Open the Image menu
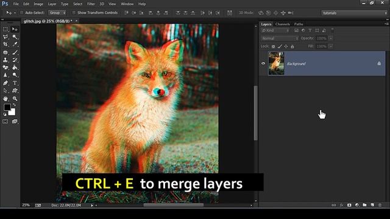The width and height of the screenshot is (390, 219). point(38,4)
